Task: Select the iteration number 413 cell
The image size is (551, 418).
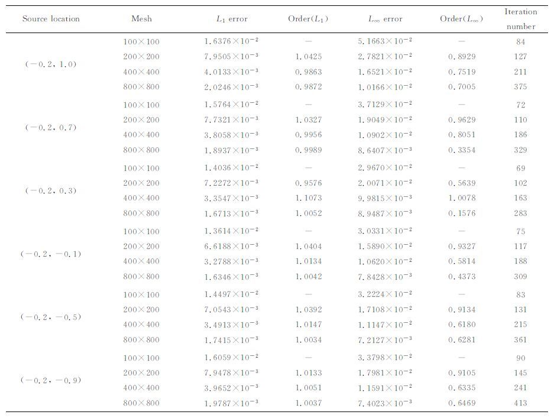Action: tap(520, 403)
